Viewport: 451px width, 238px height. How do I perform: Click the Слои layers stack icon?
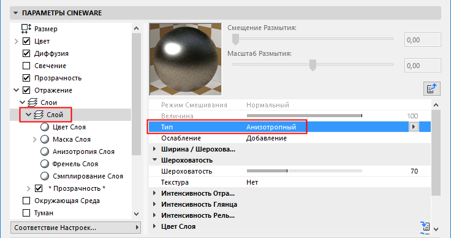pos(32,102)
